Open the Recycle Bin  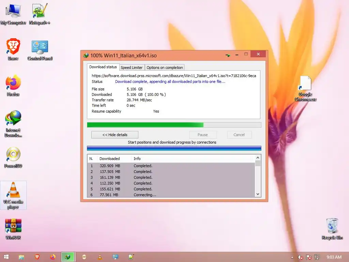click(332, 229)
